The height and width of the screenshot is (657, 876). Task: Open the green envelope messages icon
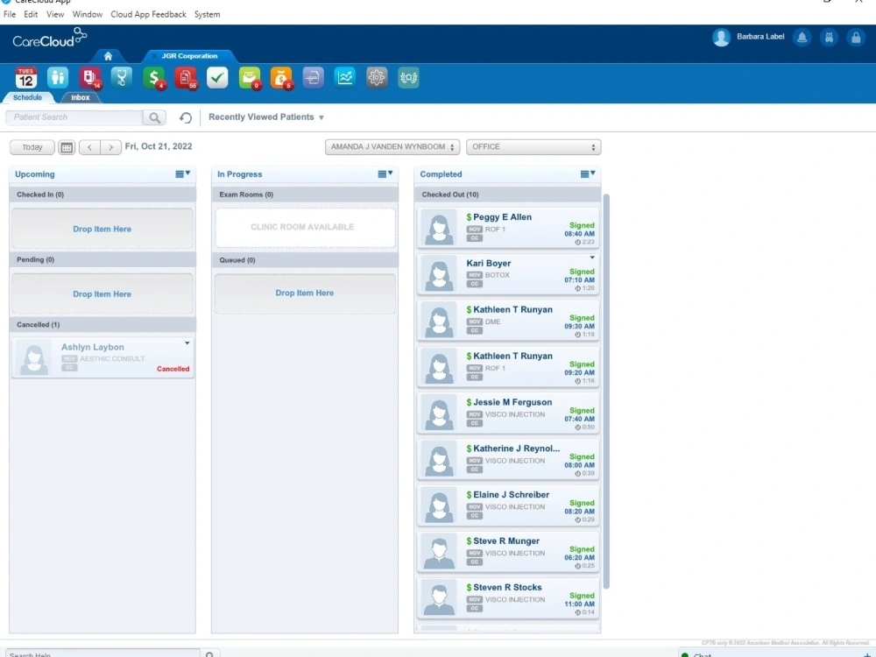[250, 78]
